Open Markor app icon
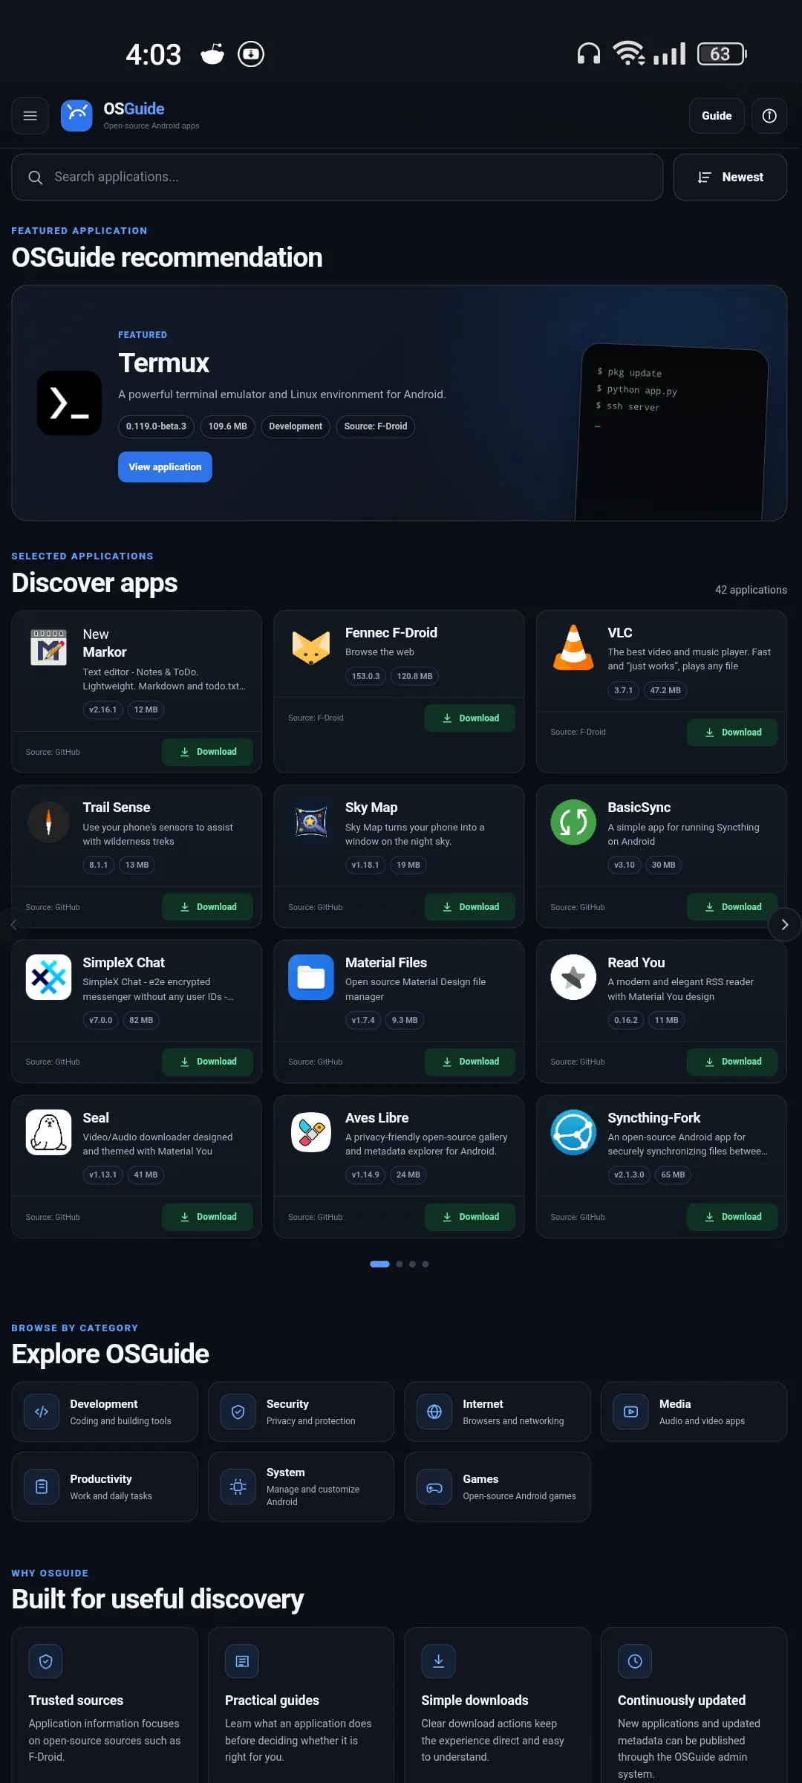Image resolution: width=802 pixels, height=1783 pixels. (x=49, y=647)
